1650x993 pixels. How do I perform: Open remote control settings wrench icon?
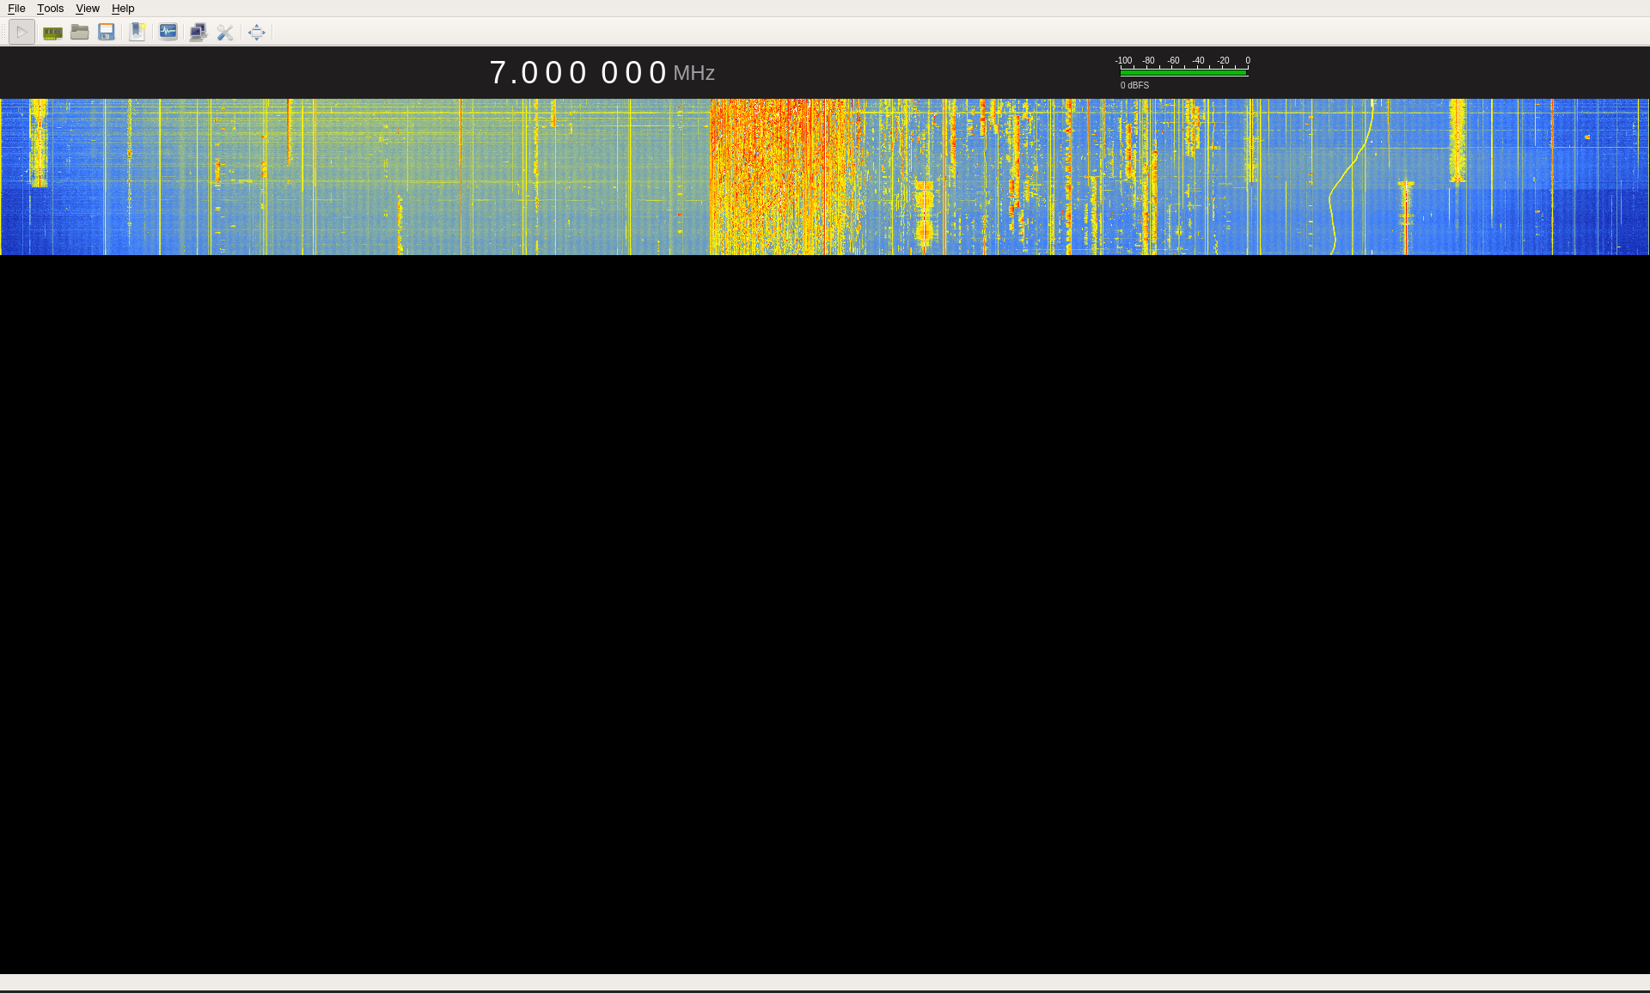tap(225, 33)
